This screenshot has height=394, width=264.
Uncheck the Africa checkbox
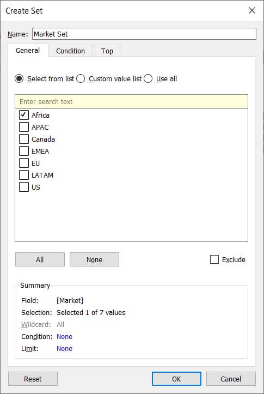click(x=24, y=115)
